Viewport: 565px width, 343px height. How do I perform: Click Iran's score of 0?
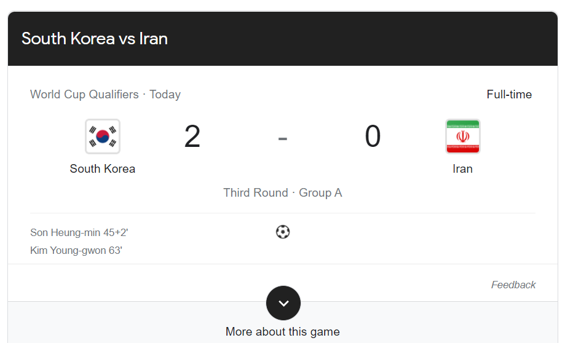[373, 136]
